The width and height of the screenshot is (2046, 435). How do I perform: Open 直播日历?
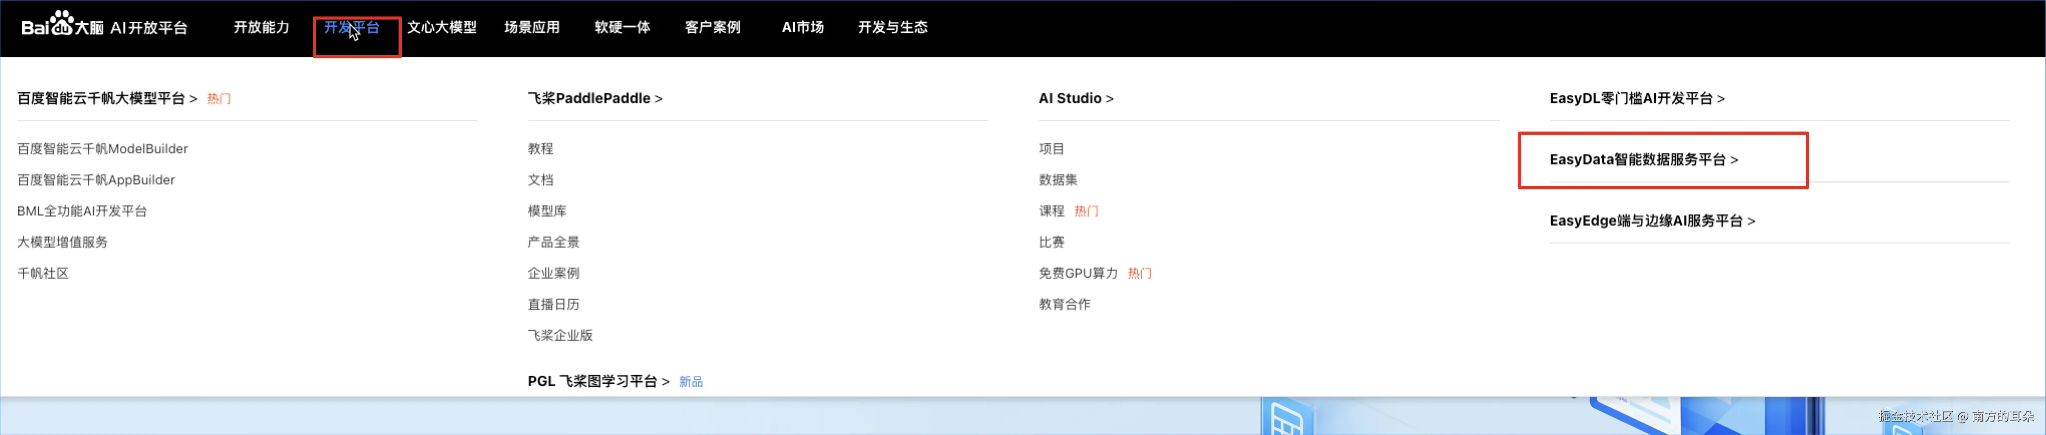click(553, 304)
